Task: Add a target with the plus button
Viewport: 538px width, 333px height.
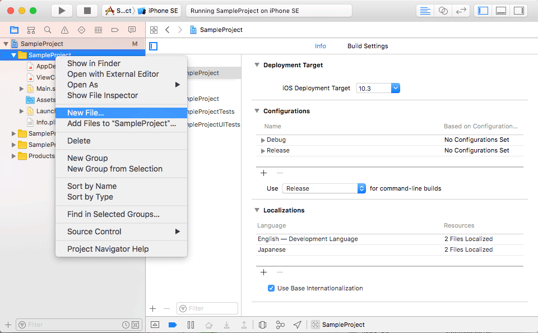Action: [152, 309]
